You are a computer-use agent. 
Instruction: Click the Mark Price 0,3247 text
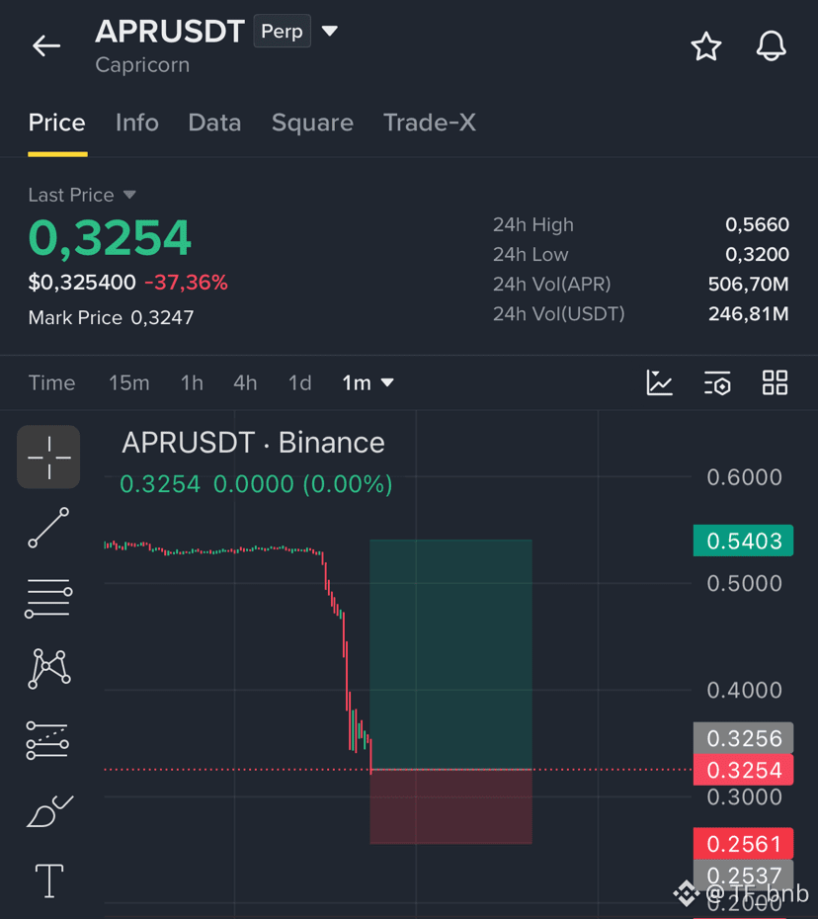(x=111, y=317)
